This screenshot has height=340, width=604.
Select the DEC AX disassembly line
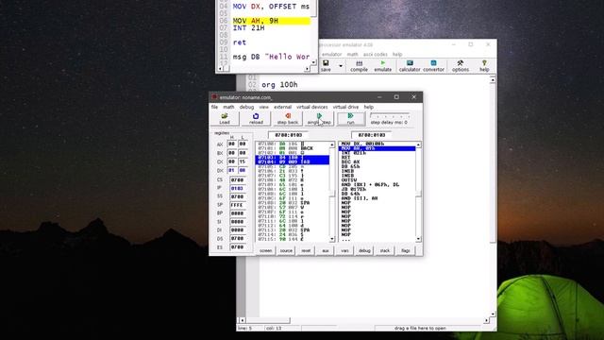pos(377,161)
